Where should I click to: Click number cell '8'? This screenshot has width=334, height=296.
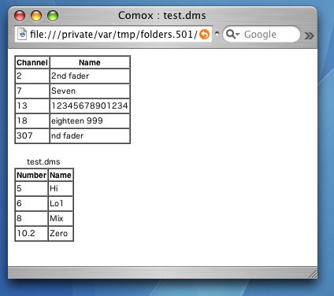[x=32, y=218]
